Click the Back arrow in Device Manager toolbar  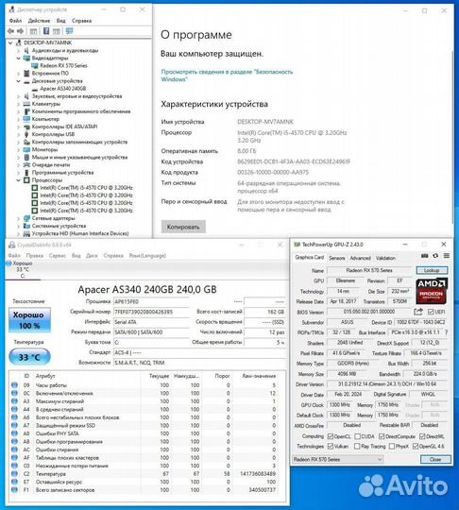[x=10, y=31]
